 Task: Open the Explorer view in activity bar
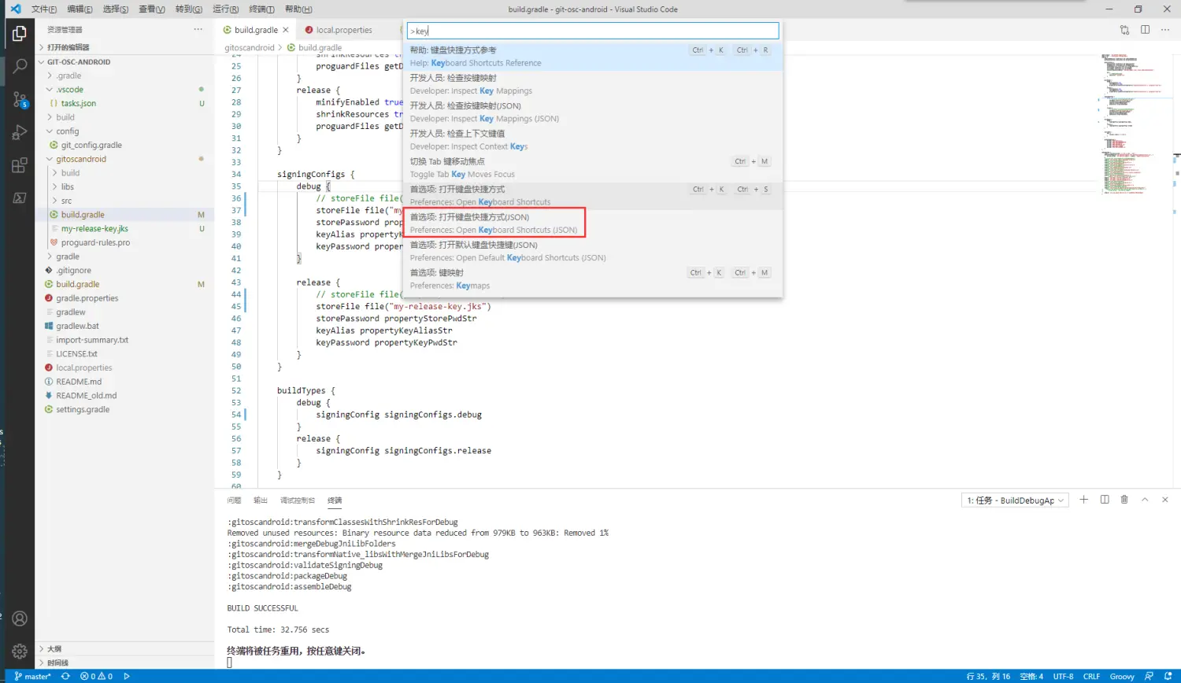(20, 34)
